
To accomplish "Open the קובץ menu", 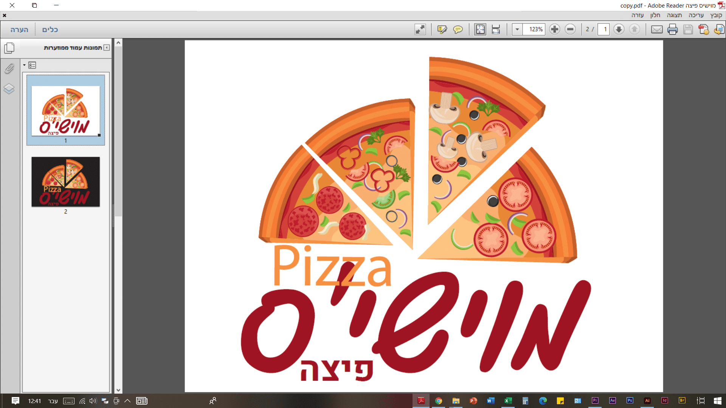I will [716, 15].
